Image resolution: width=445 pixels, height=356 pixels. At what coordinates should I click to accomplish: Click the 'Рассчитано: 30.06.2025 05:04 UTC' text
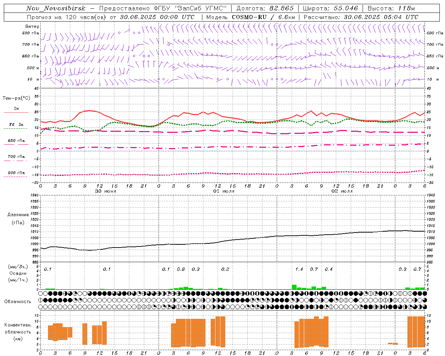pyautogui.click(x=361, y=17)
